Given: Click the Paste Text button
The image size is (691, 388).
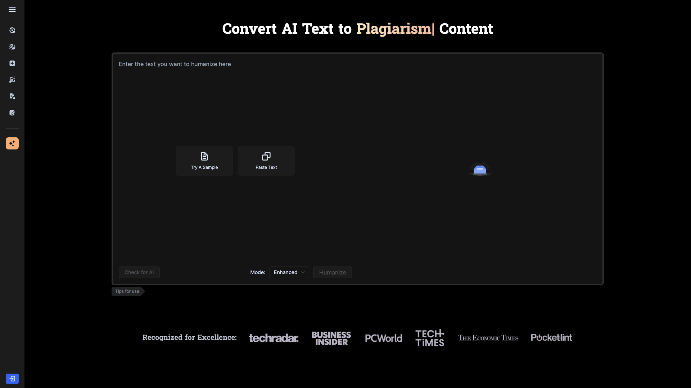Looking at the screenshot, I should [266, 161].
